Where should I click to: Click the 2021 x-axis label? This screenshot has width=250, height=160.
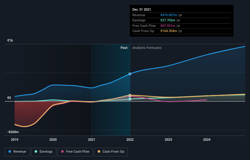(x=92, y=140)
